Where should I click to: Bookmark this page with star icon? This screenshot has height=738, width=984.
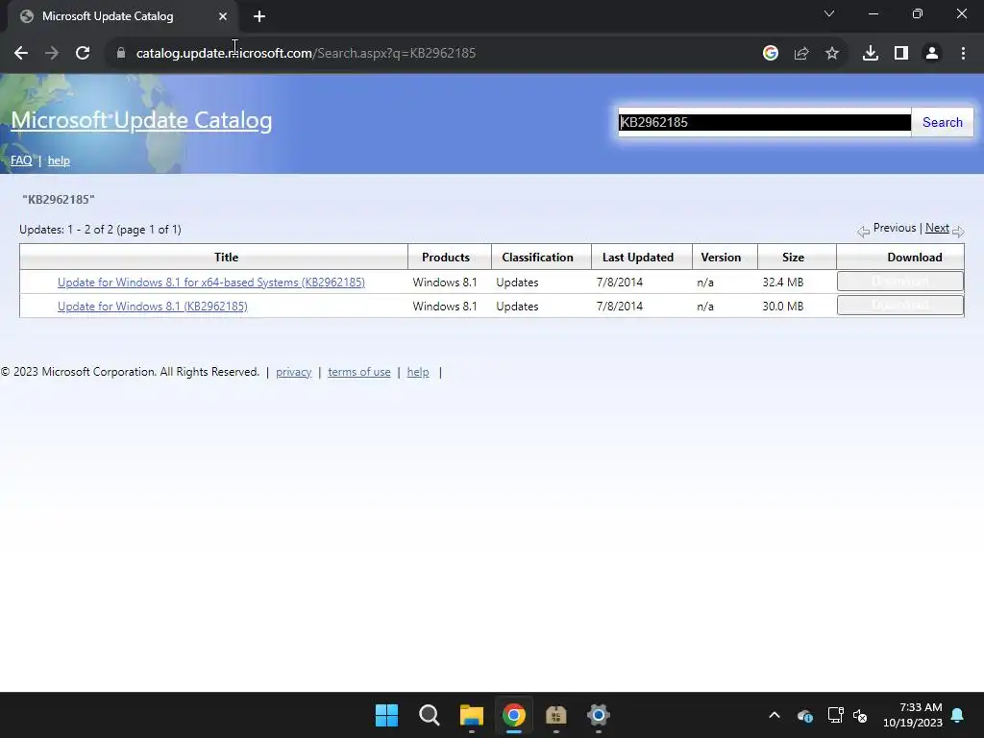(x=832, y=54)
